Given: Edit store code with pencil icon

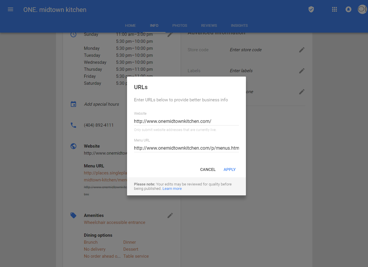Looking at the screenshot, I should 302,50.
